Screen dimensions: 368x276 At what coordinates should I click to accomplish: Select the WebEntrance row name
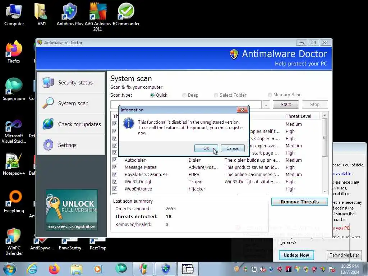coord(138,189)
